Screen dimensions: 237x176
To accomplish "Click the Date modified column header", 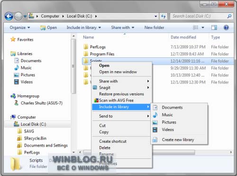I will (x=183, y=37).
